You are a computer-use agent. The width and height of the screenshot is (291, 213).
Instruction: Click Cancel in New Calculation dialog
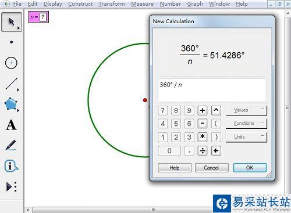(211, 168)
